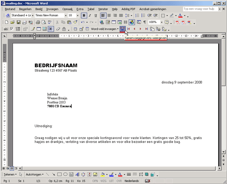Go to the first merge record

[129, 29]
